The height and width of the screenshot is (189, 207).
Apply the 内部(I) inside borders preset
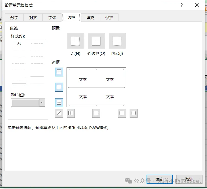(x=117, y=41)
